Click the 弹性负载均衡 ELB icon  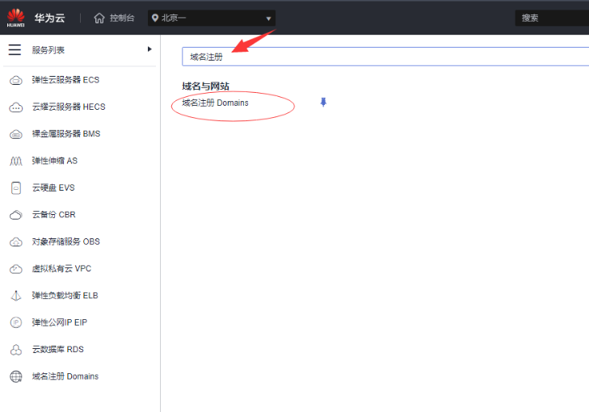click(x=16, y=296)
